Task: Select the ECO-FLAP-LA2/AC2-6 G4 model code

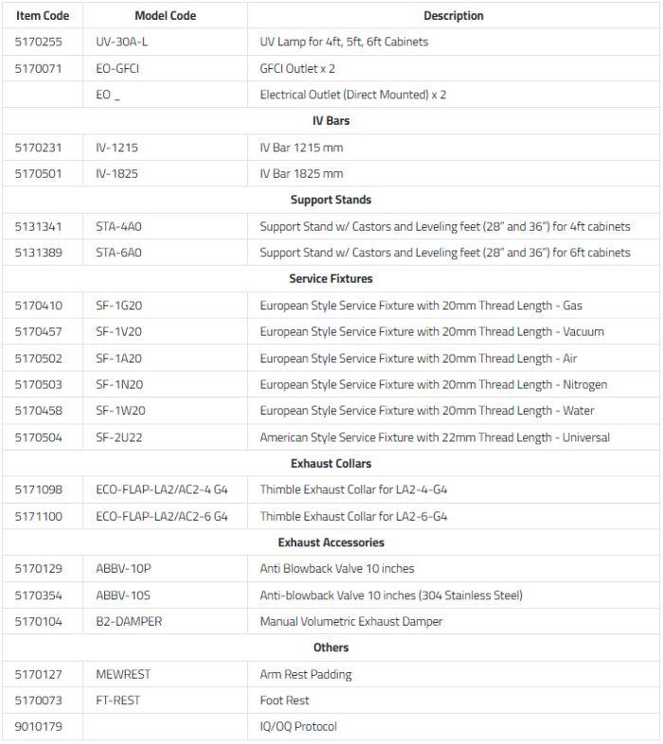Action: click(162, 517)
